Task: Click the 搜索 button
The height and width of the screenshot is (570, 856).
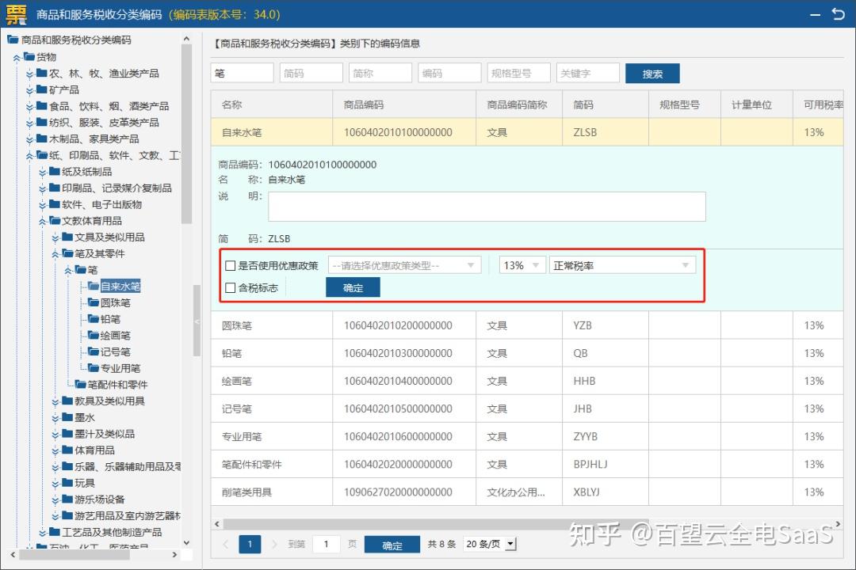Action: (652, 74)
